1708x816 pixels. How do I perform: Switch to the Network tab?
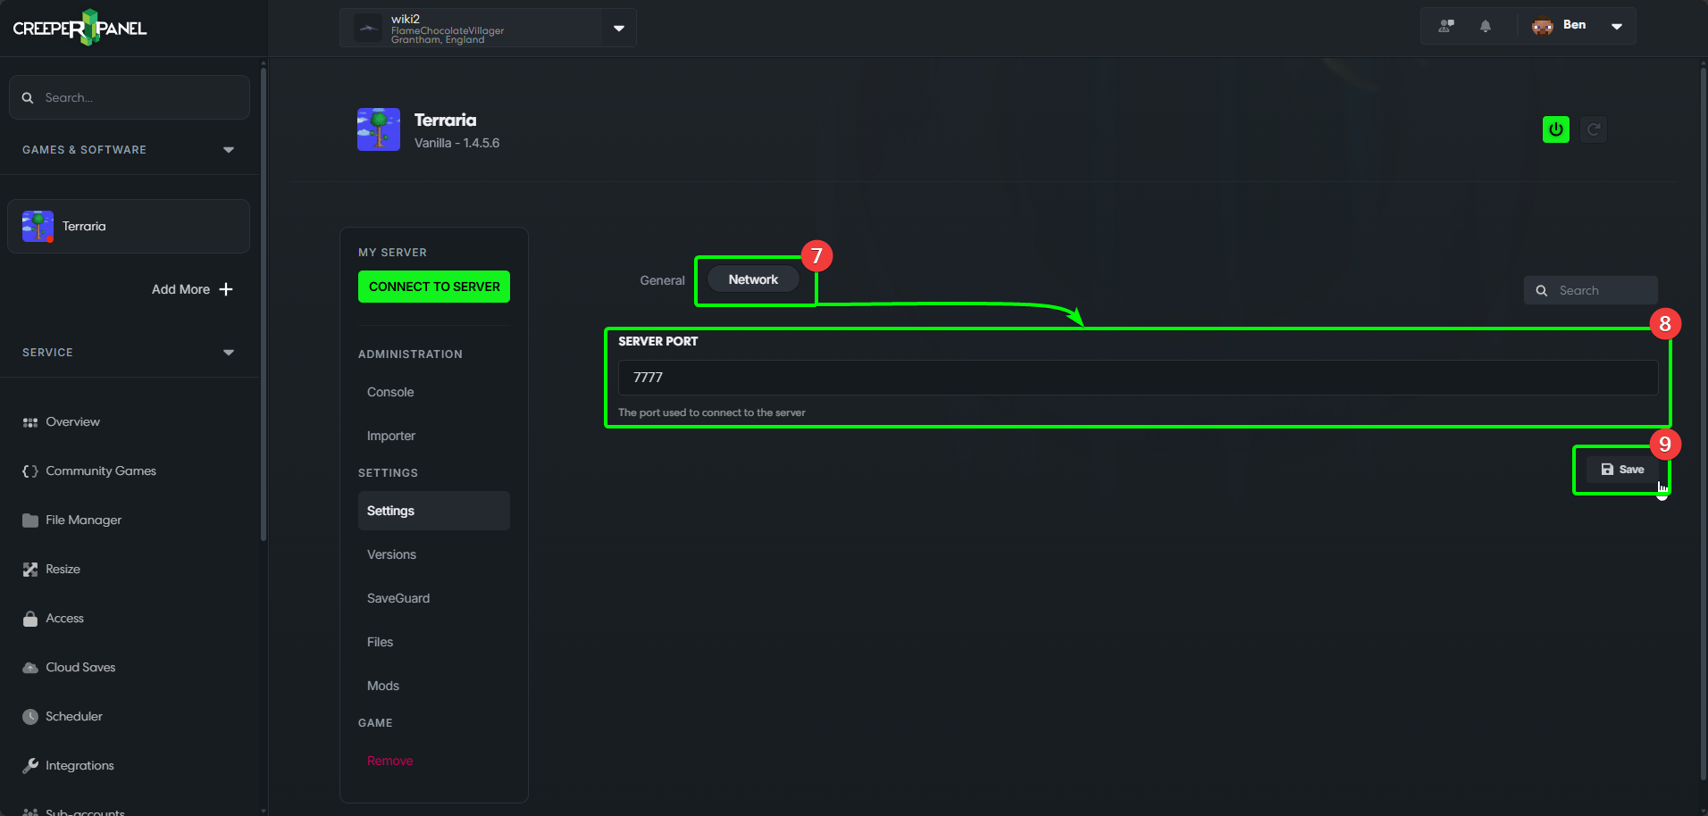[753, 279]
